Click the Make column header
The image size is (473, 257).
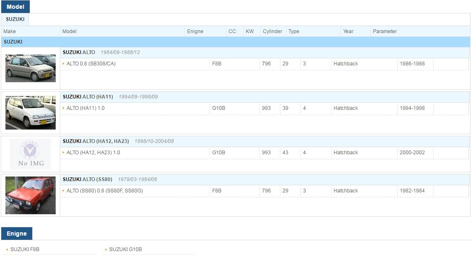10,31
